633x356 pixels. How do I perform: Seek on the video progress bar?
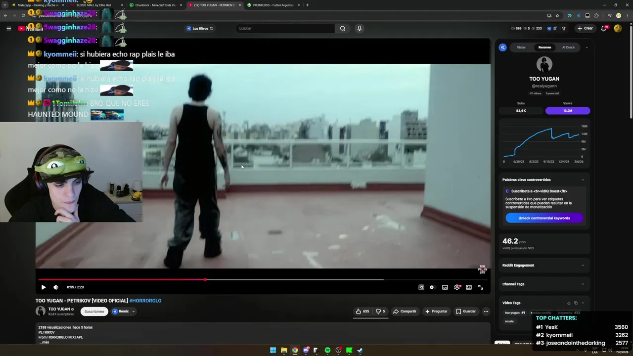pos(263,280)
